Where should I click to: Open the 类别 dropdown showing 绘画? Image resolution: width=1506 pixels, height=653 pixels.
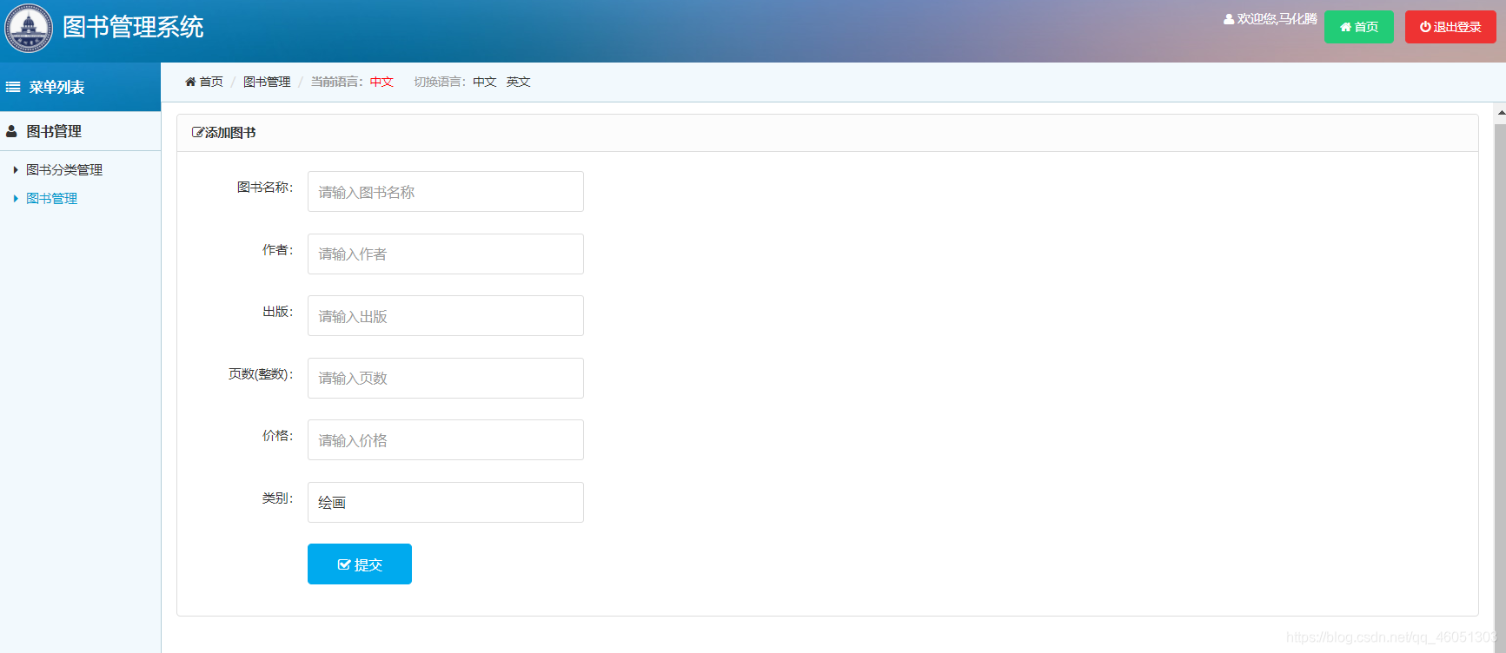coord(446,502)
